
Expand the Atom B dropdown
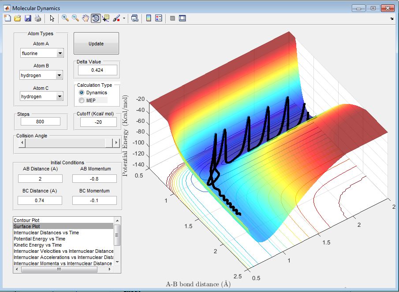[x=60, y=76]
